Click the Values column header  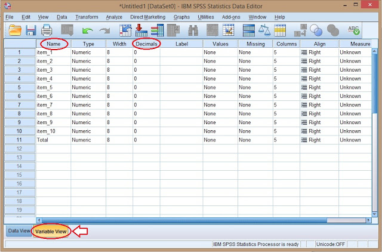point(220,44)
